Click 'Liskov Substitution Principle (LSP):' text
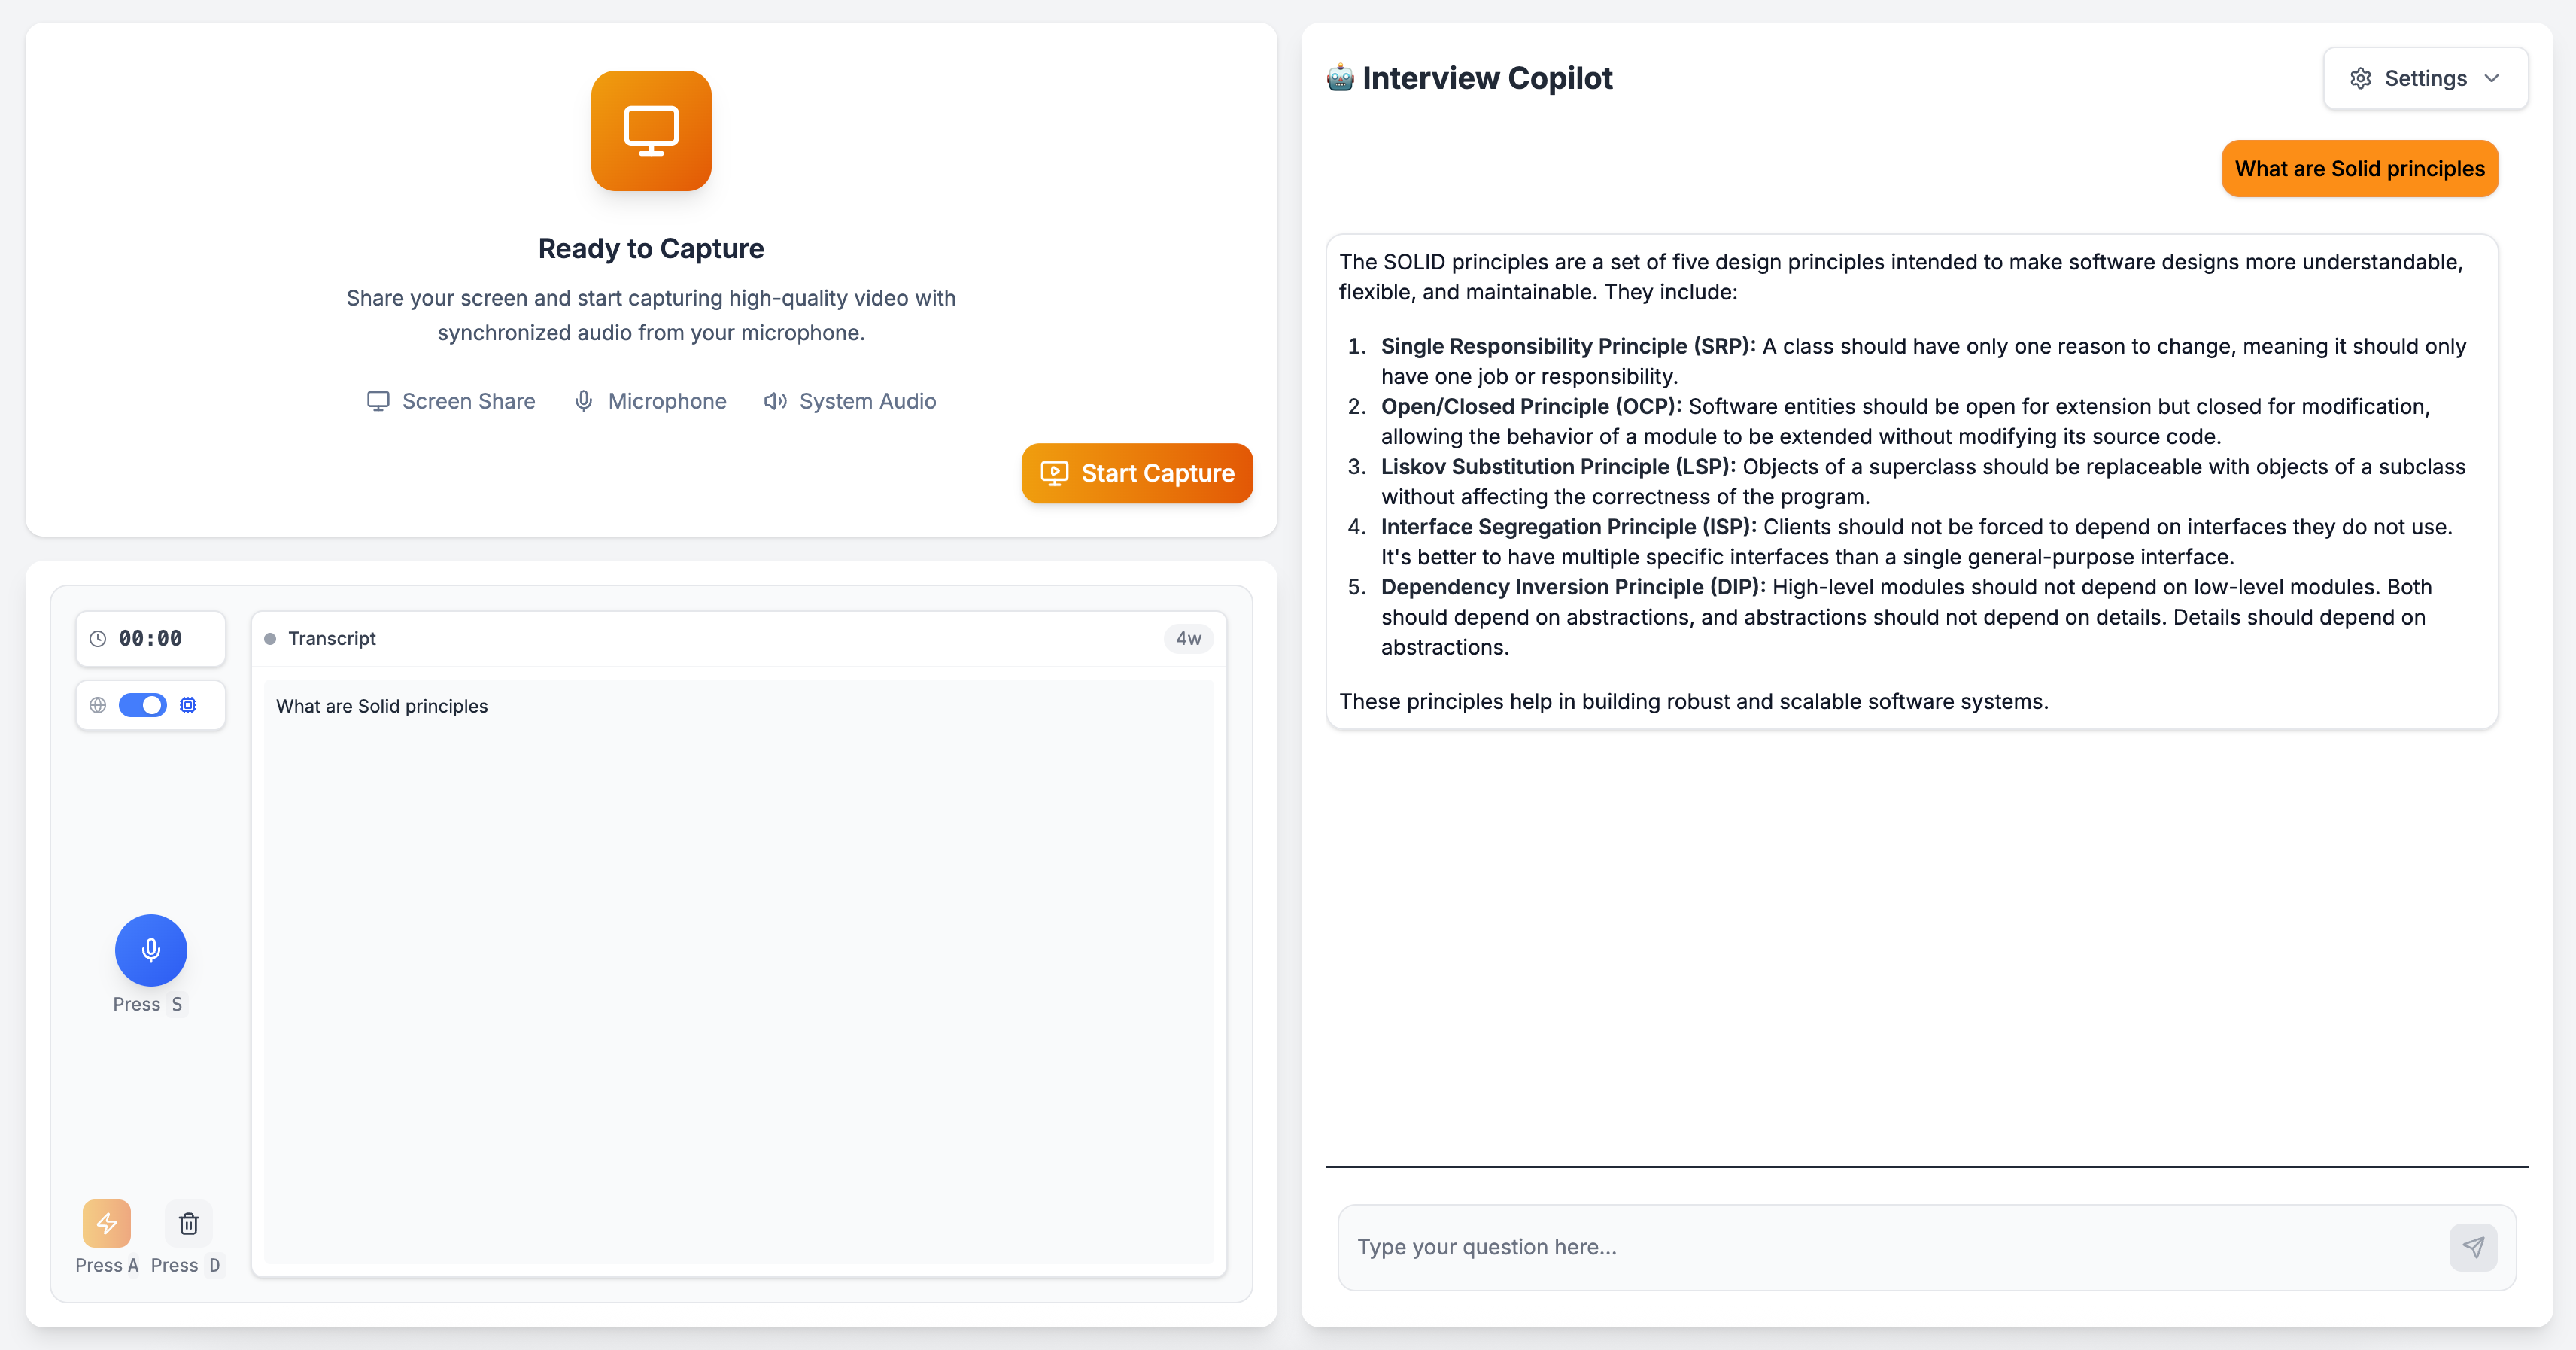This screenshot has height=1350, width=2576. [1558, 466]
